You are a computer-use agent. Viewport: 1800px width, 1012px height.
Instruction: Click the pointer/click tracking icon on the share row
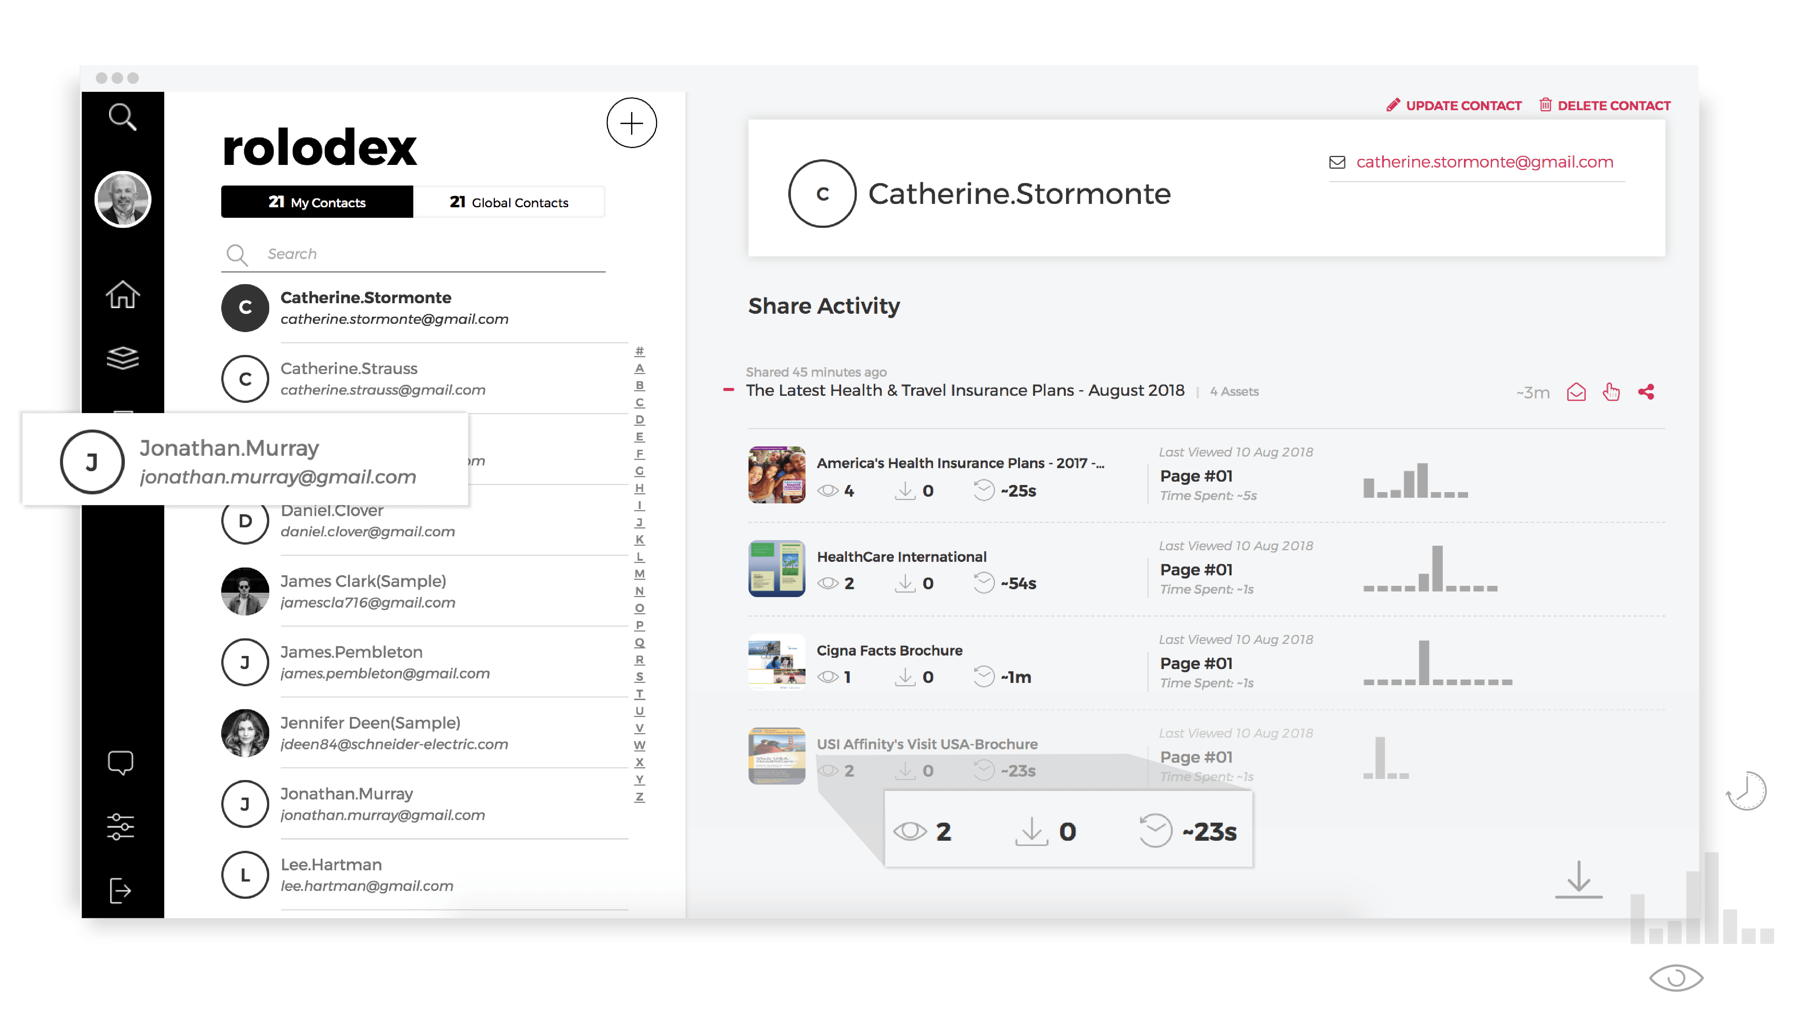[x=1611, y=392]
